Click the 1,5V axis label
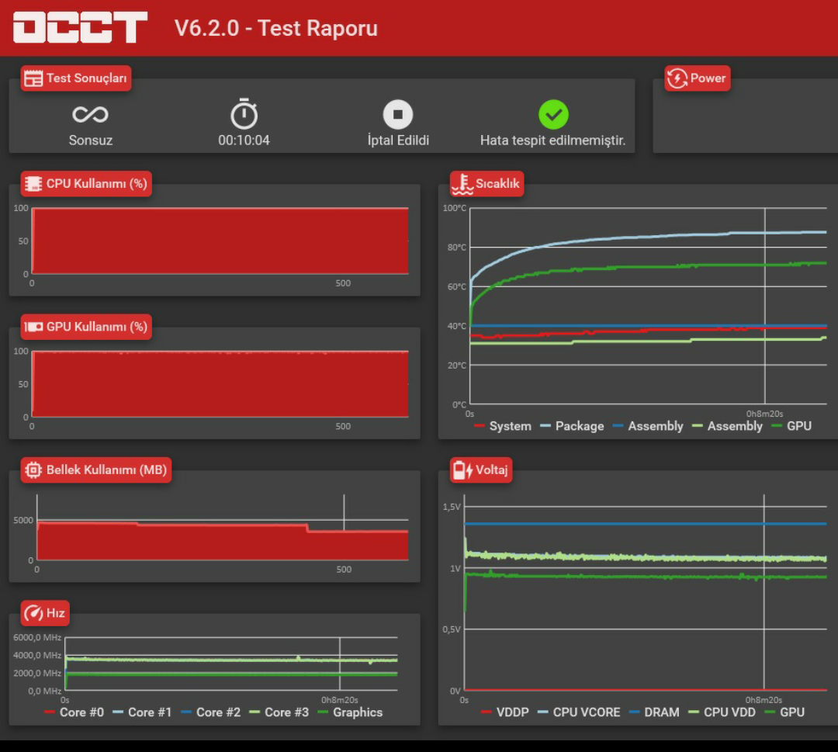This screenshot has height=752, width=838. (451, 507)
